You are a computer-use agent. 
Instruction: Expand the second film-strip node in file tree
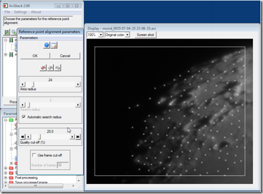(6, 54)
